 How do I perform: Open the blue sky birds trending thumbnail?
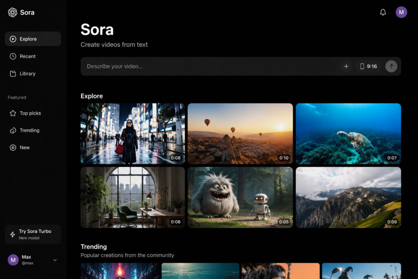tap(362, 271)
